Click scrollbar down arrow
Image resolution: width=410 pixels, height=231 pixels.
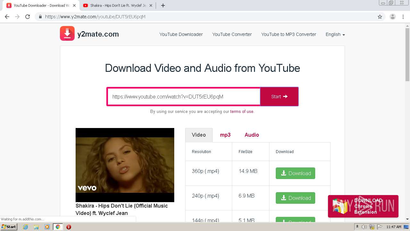coord(407,219)
